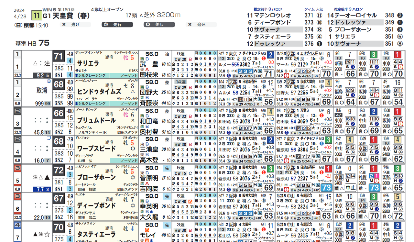Click red 1st-place badge on ブローザホーン's 日経新春杯 result

[x=328, y=169]
